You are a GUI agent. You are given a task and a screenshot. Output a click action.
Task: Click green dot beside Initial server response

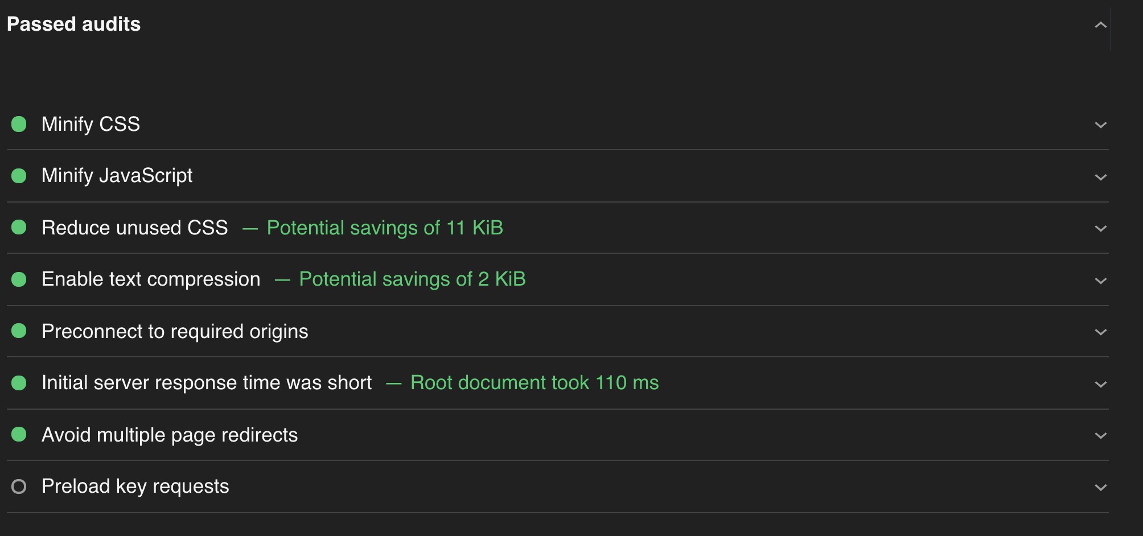click(19, 383)
